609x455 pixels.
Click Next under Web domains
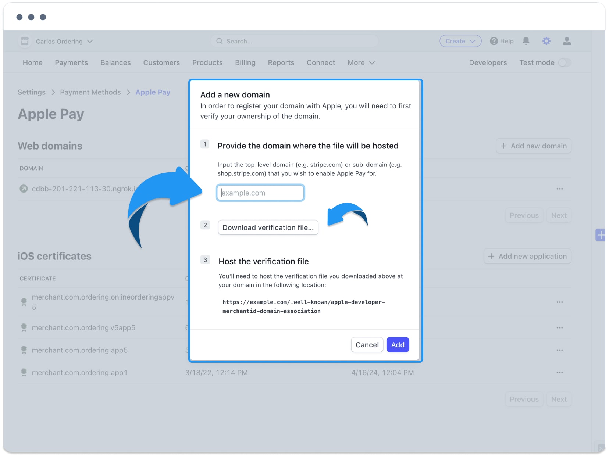pyautogui.click(x=559, y=215)
